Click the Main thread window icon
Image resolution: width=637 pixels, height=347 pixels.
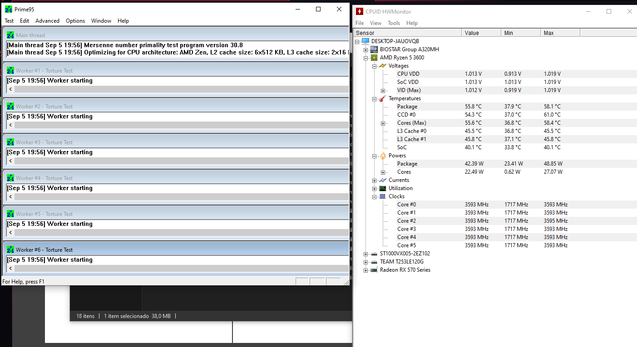(10, 35)
